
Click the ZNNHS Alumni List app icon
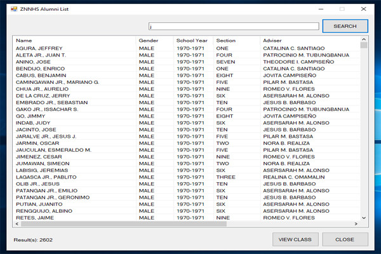[14, 9]
